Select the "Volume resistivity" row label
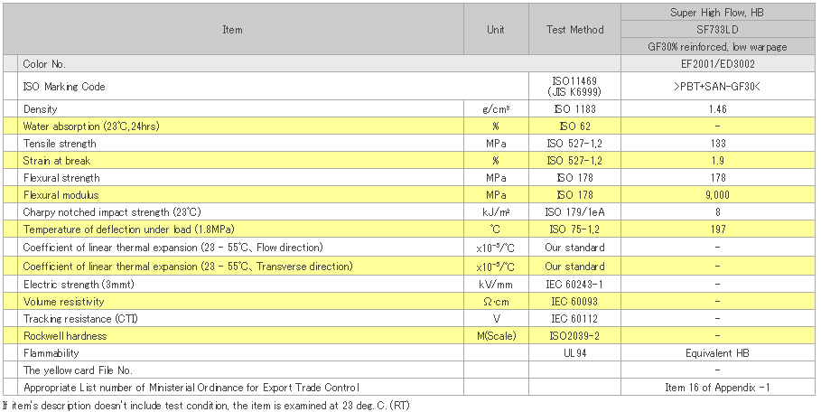Screen dimensions: 821x412 pos(64,301)
